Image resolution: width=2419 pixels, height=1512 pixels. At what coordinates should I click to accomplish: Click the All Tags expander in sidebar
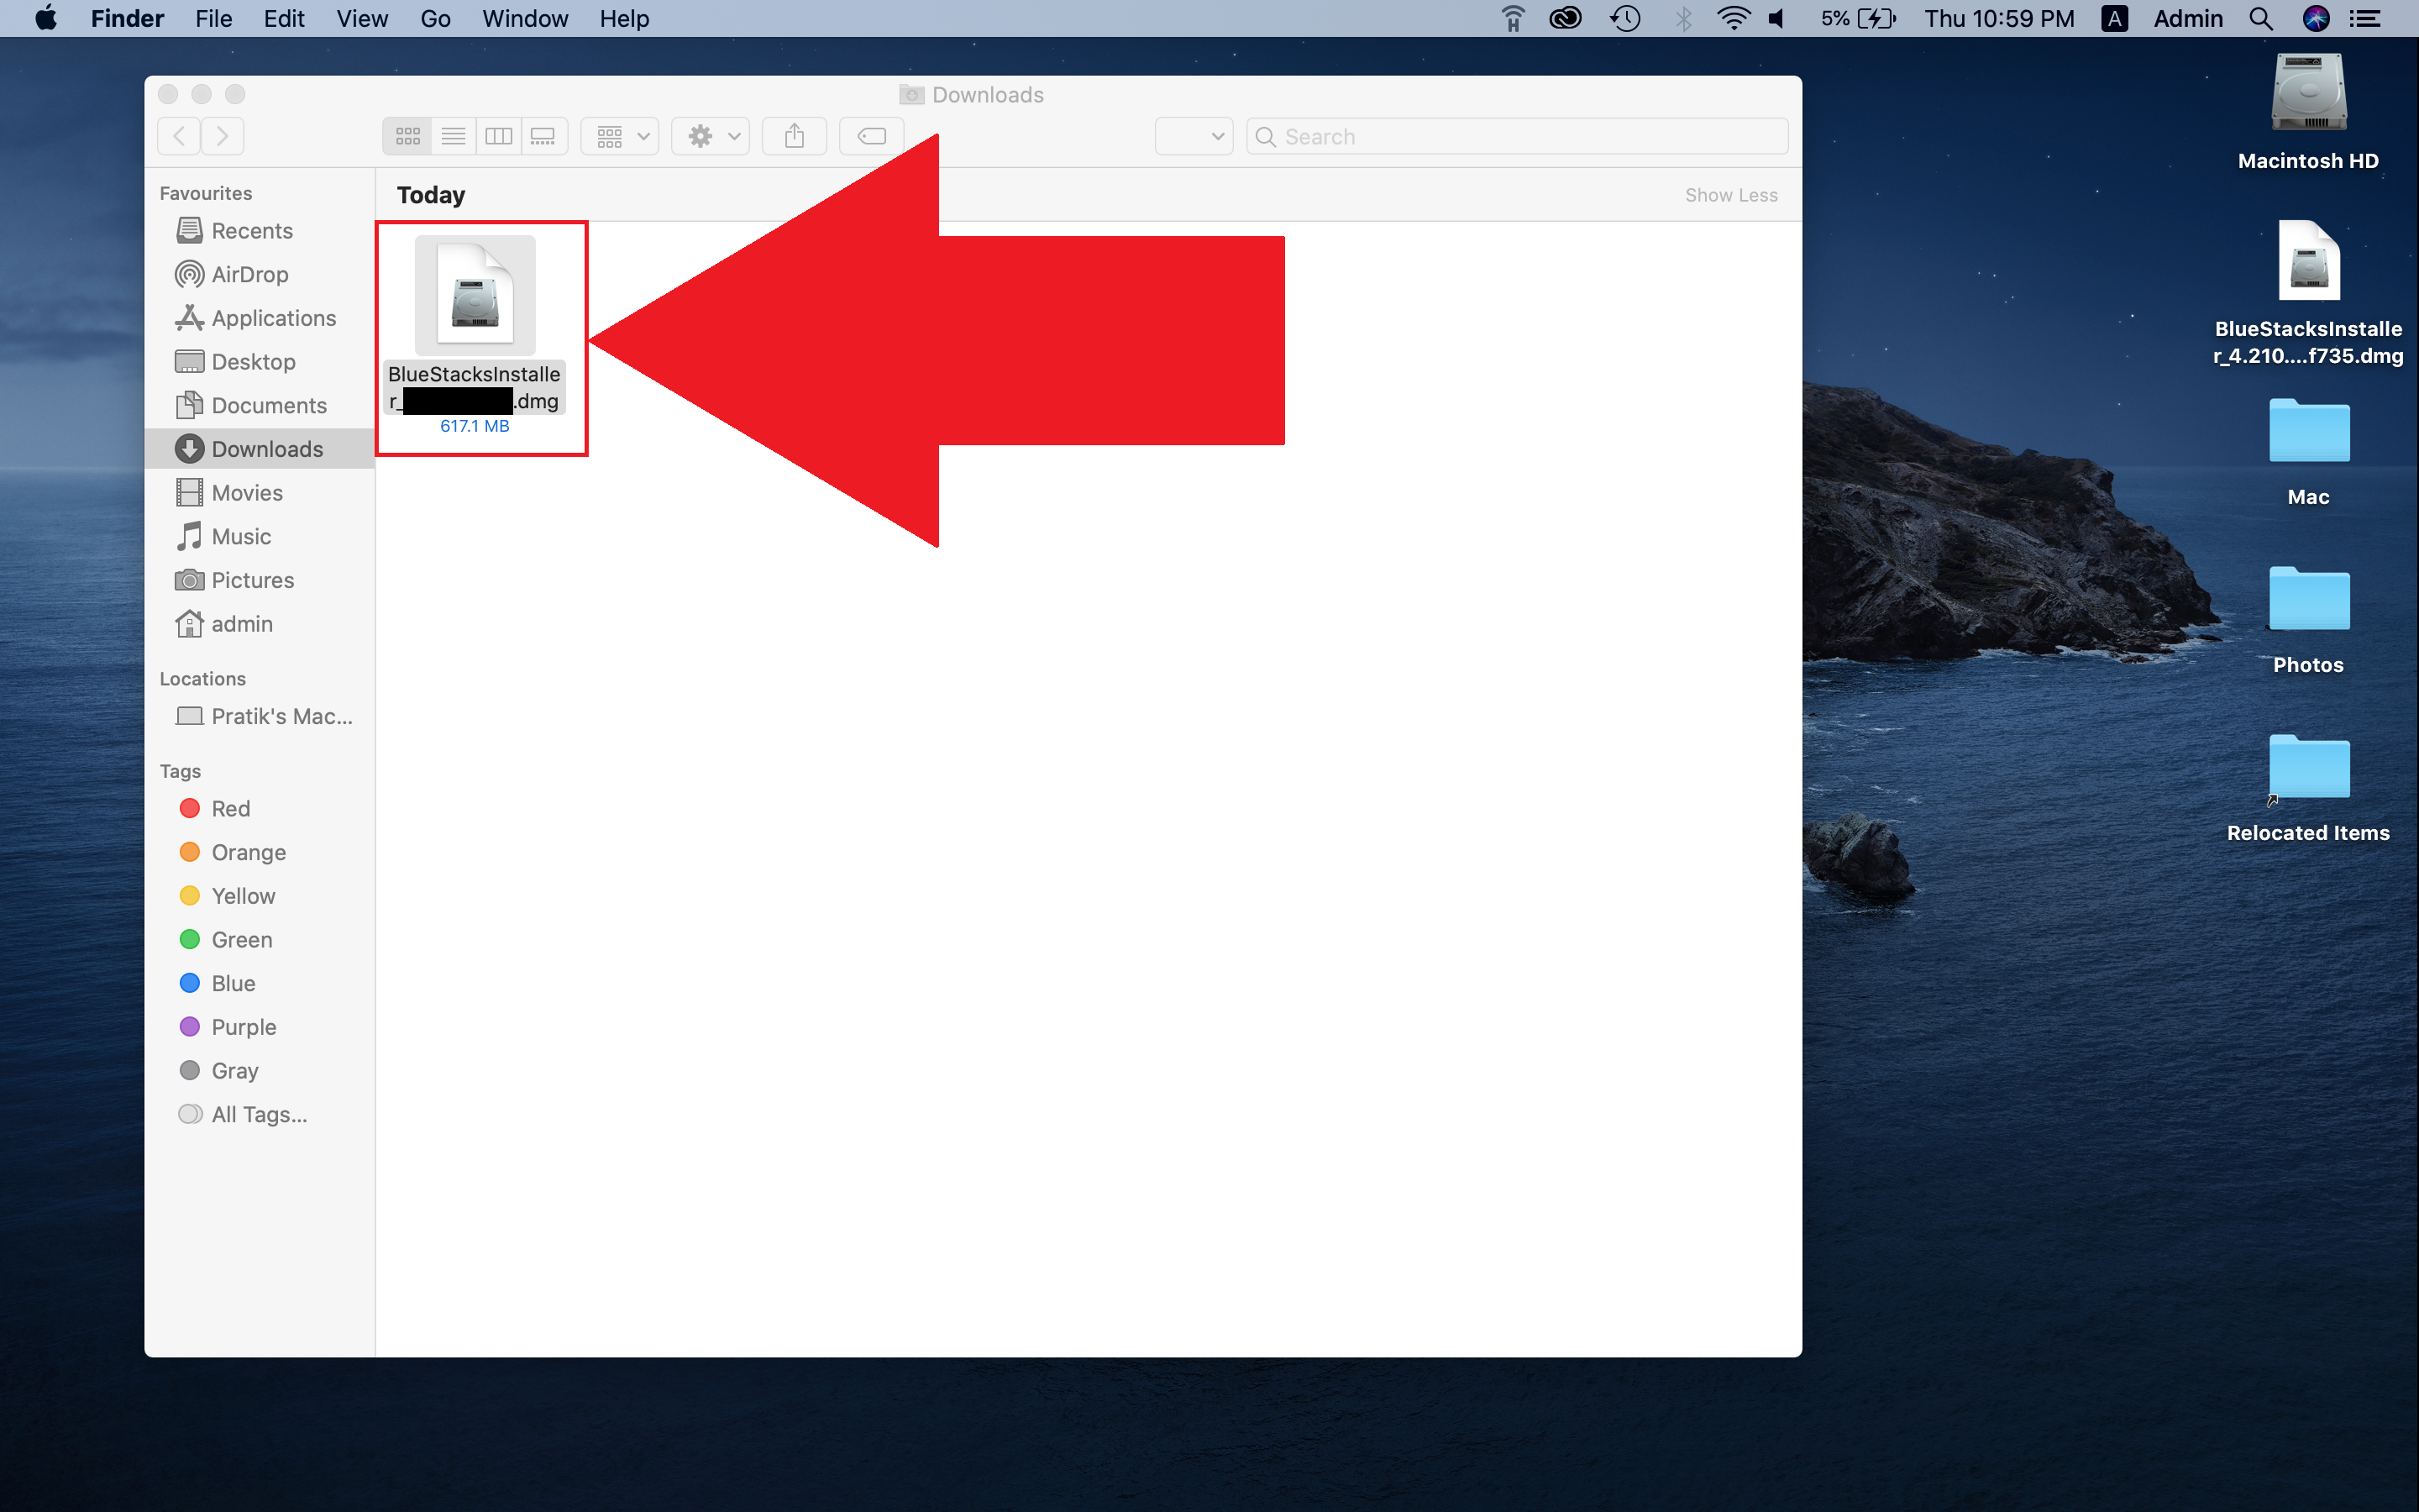point(256,1113)
